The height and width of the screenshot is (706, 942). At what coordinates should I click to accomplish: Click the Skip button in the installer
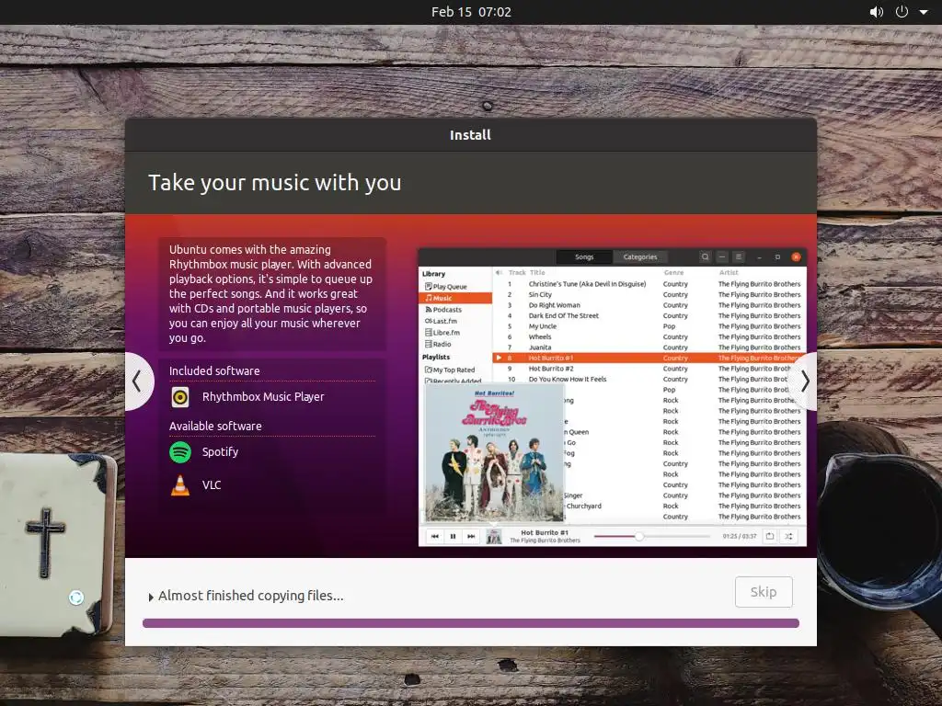764,592
